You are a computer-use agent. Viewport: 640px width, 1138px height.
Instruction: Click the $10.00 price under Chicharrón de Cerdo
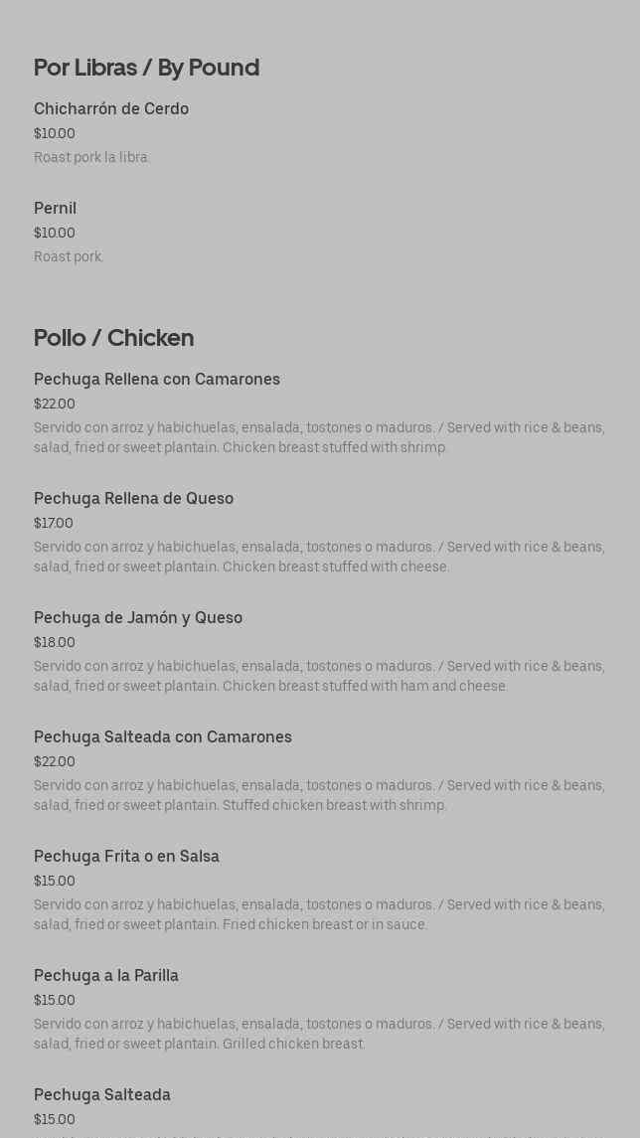pos(55,134)
